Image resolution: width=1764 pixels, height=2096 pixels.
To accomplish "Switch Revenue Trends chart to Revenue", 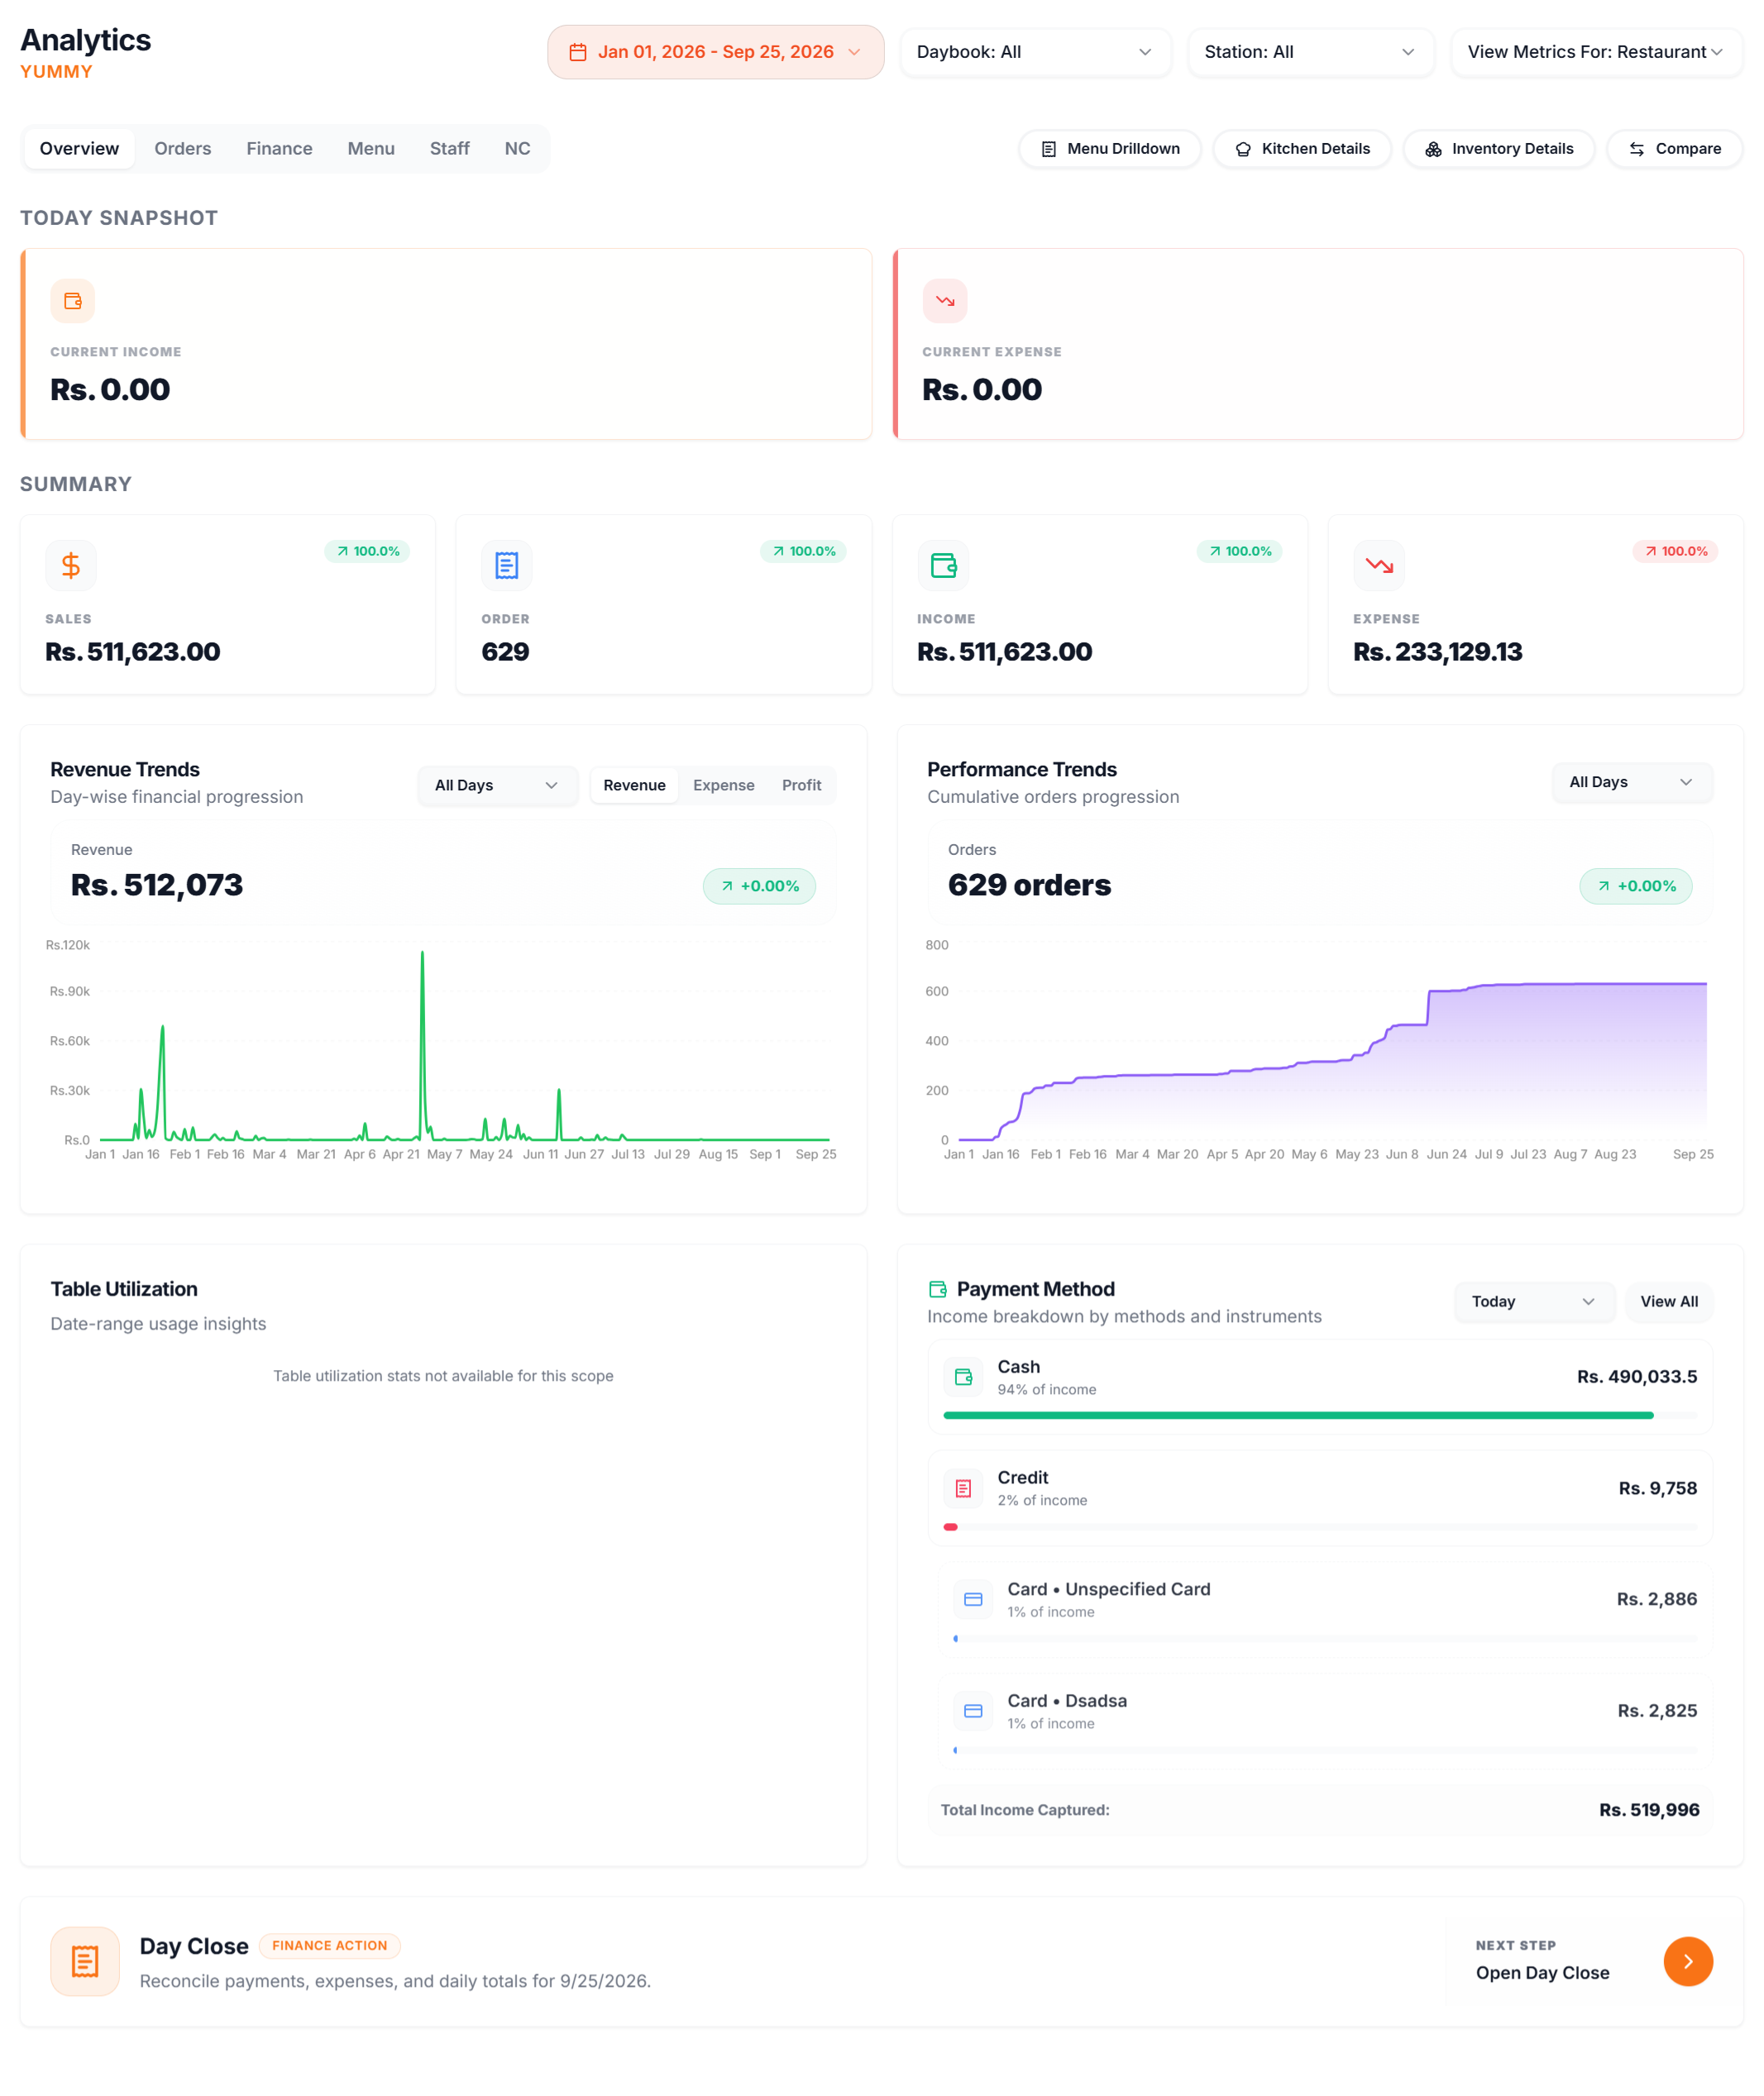I will pyautogui.click(x=634, y=785).
